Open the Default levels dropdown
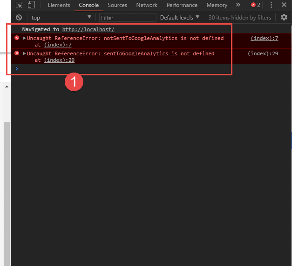Viewport: 292px width, 266px height. pyautogui.click(x=179, y=18)
